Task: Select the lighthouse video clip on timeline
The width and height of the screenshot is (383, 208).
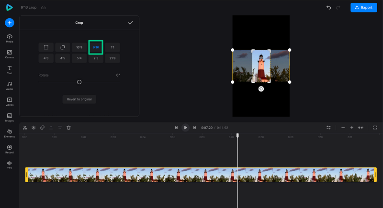Action: pyautogui.click(x=201, y=175)
